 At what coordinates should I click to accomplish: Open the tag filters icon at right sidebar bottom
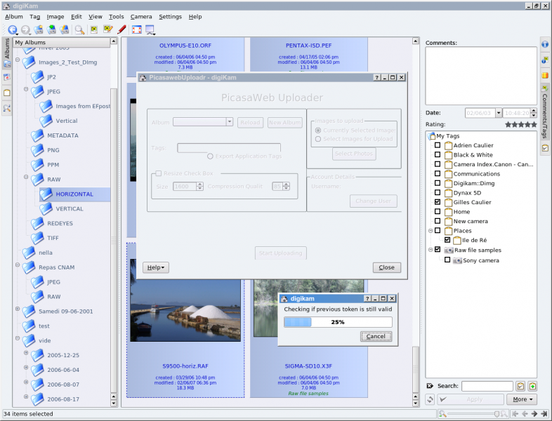coord(545,148)
